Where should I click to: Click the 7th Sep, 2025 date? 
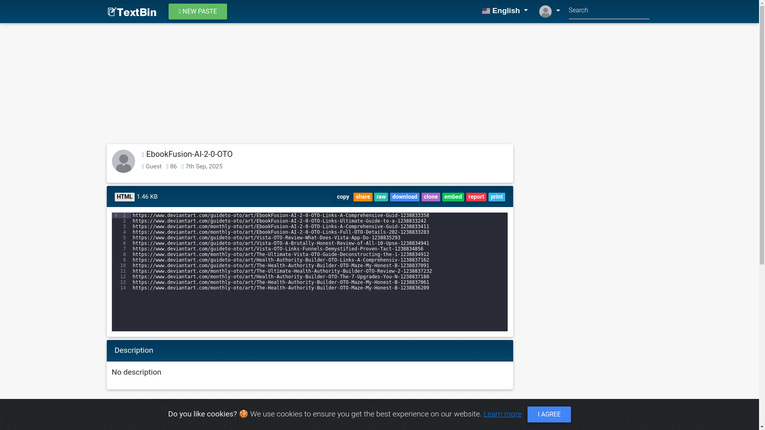tap(204, 166)
